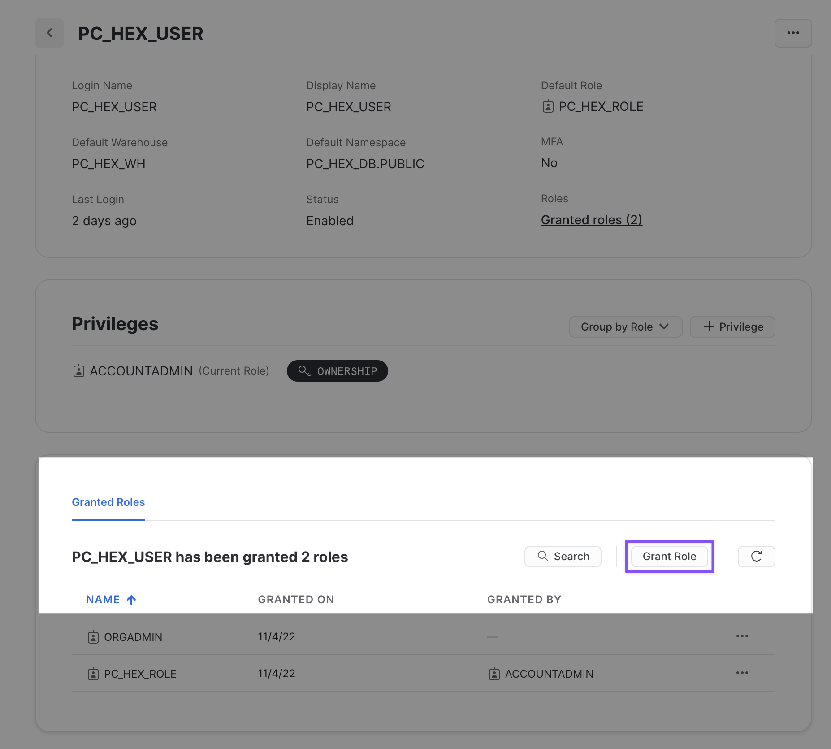The image size is (831, 749).
Task: Click the ORGADMIN role icon in table
Action: coord(93,637)
